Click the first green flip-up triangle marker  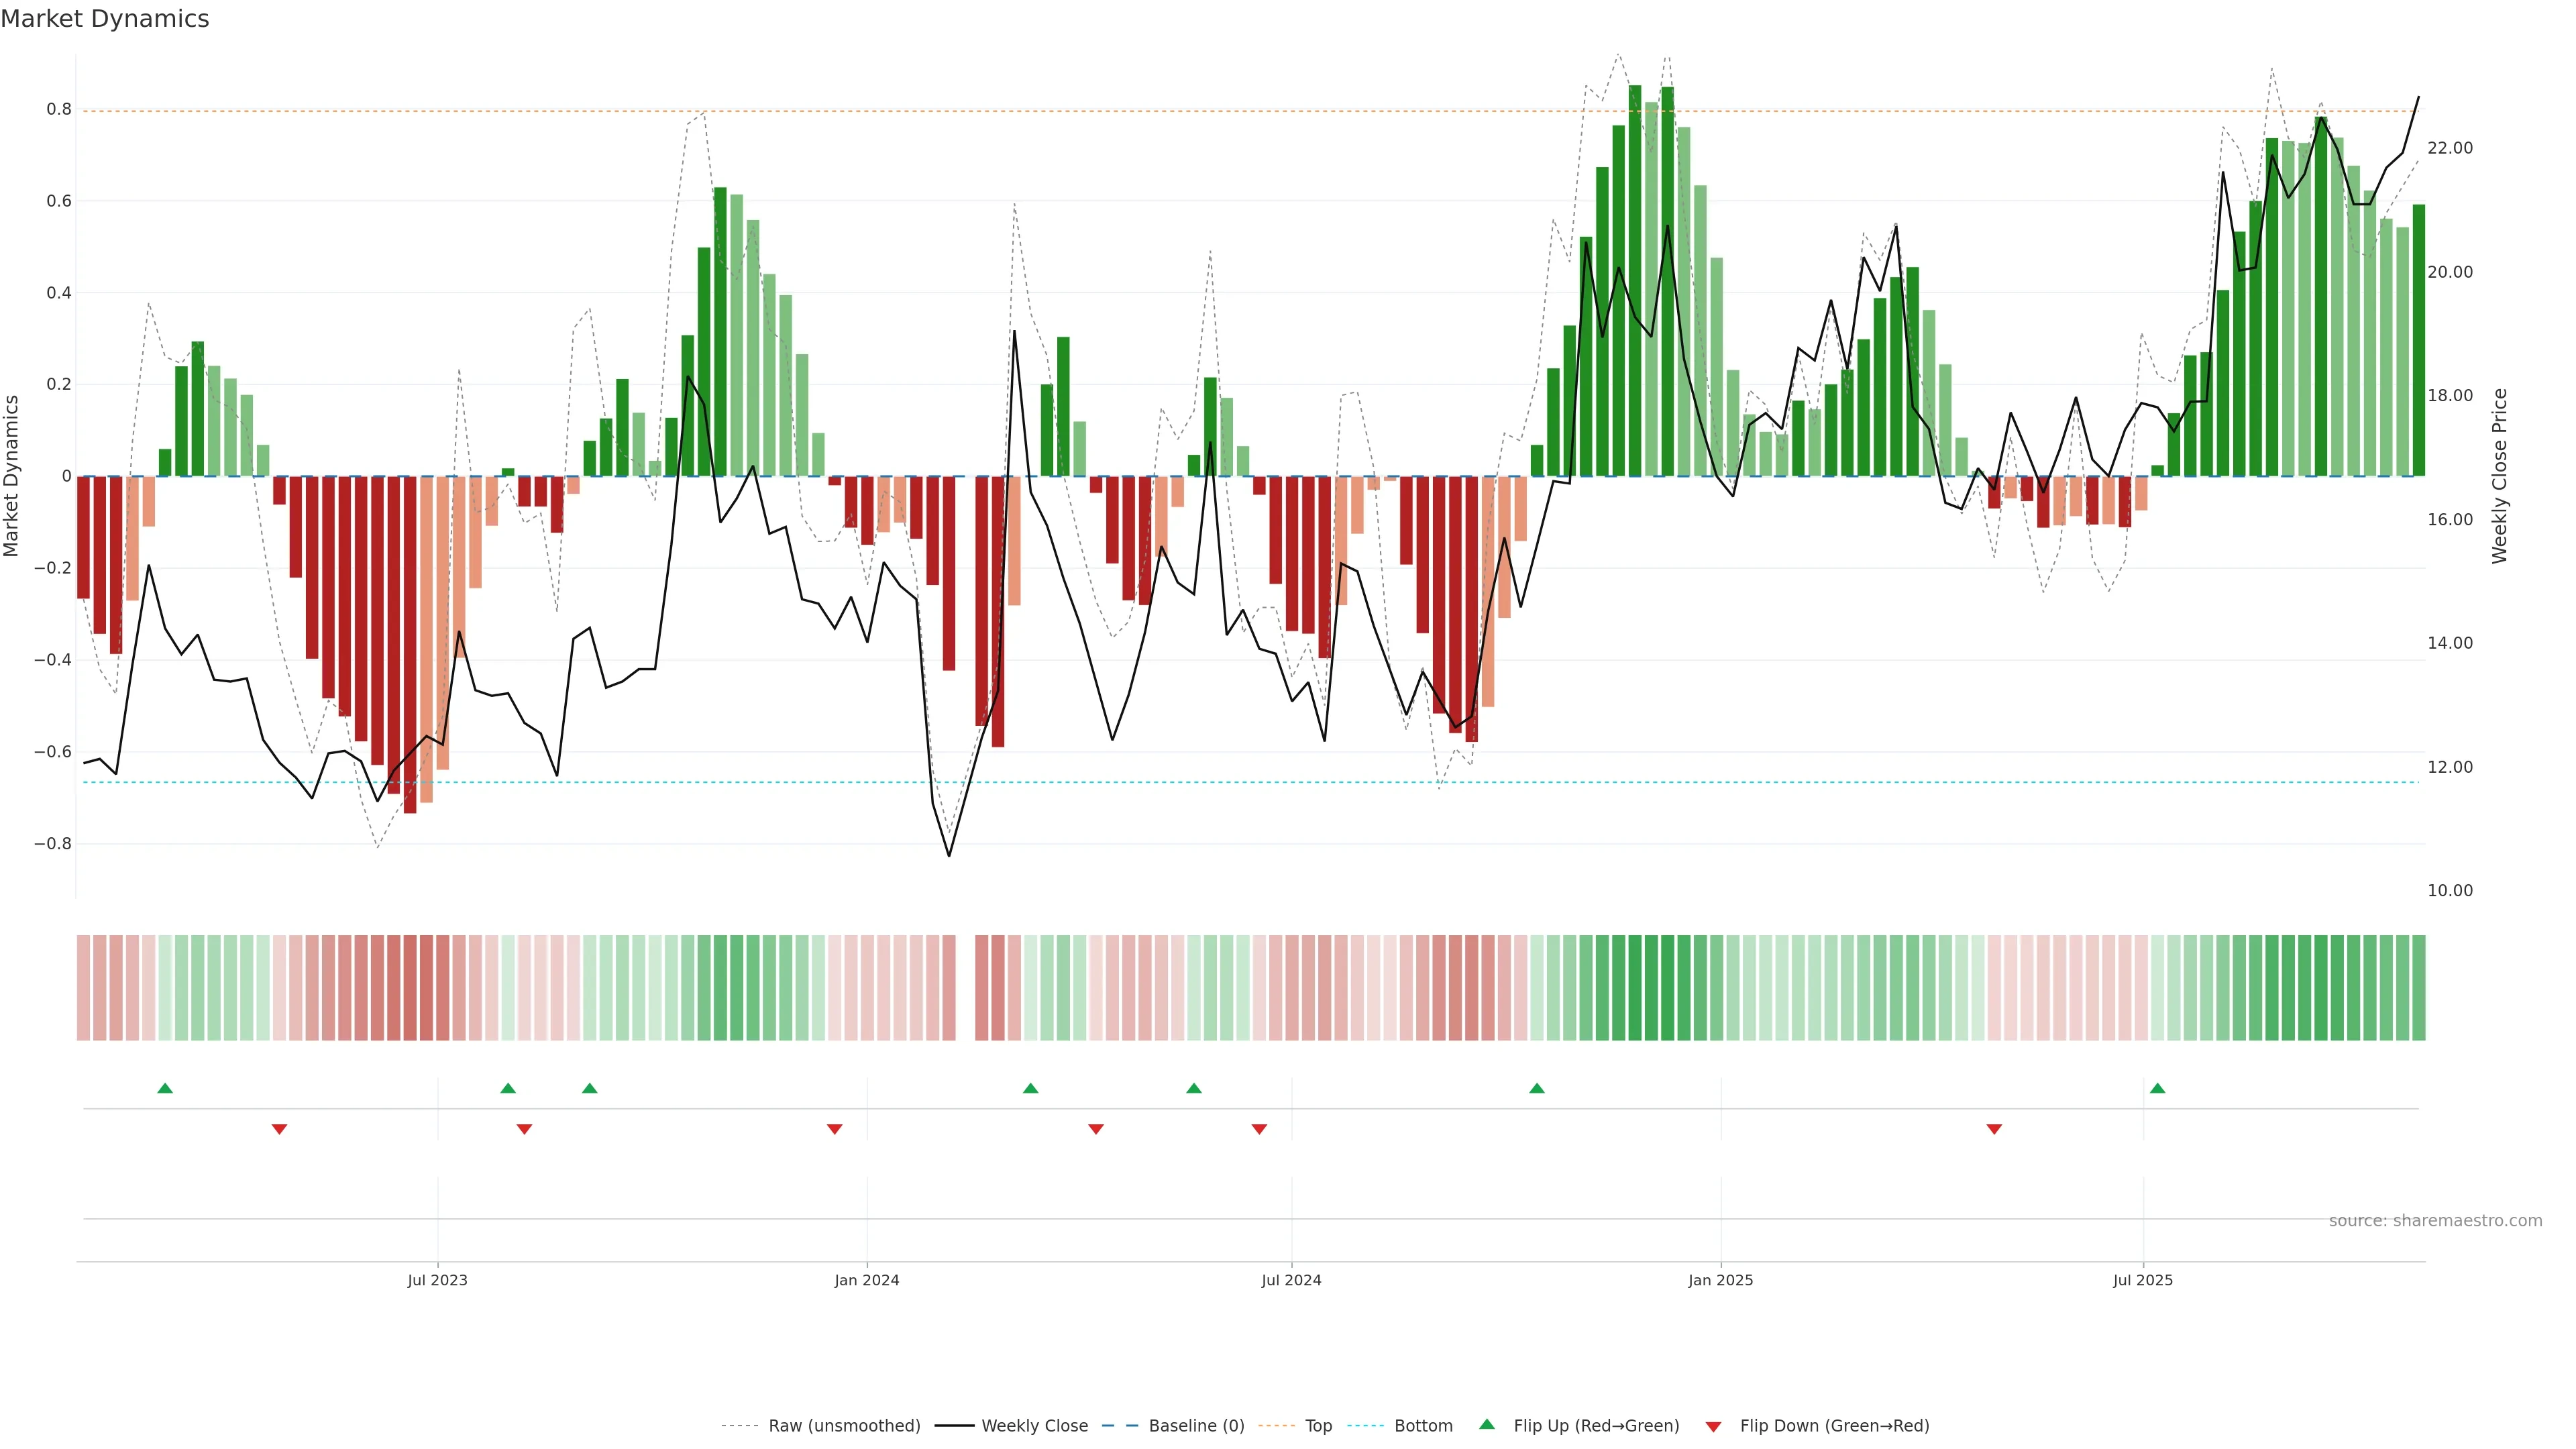point(165,1088)
